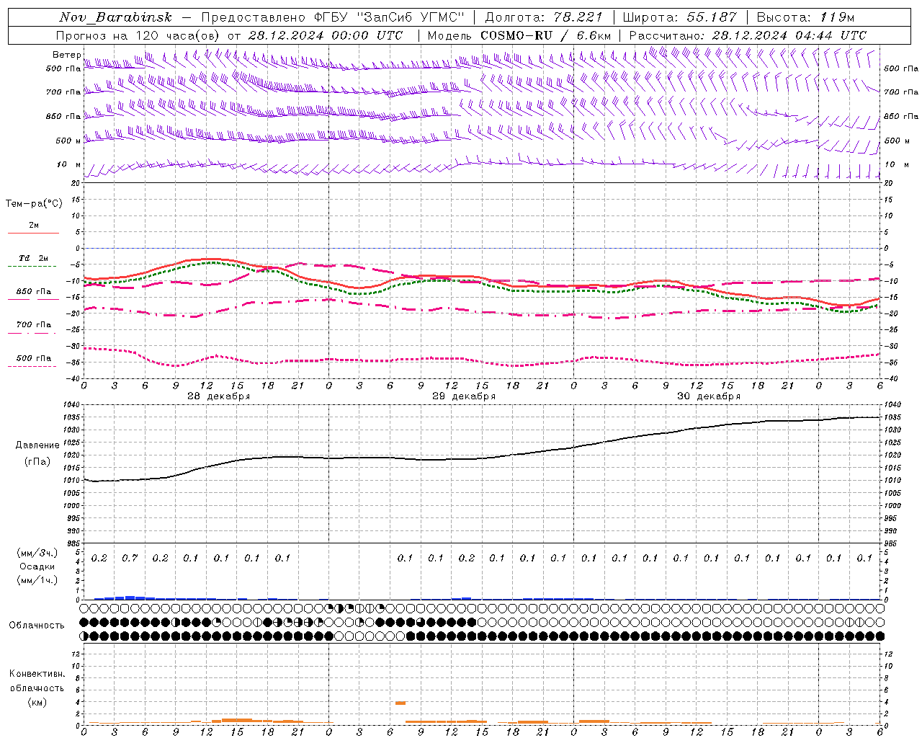Click the dotted pink sample under 500 гПа legend
922x738 pixels.
33,366
